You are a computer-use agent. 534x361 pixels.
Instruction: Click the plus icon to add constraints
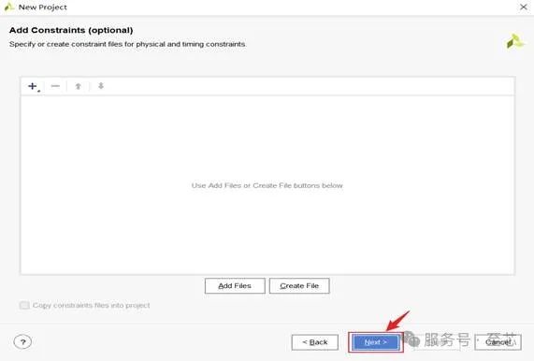(x=34, y=86)
